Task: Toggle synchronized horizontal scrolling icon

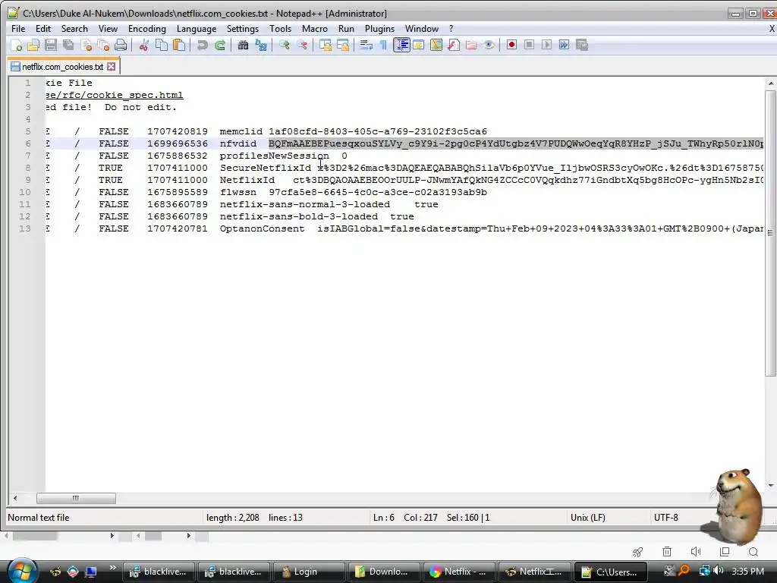Action: (x=343, y=45)
